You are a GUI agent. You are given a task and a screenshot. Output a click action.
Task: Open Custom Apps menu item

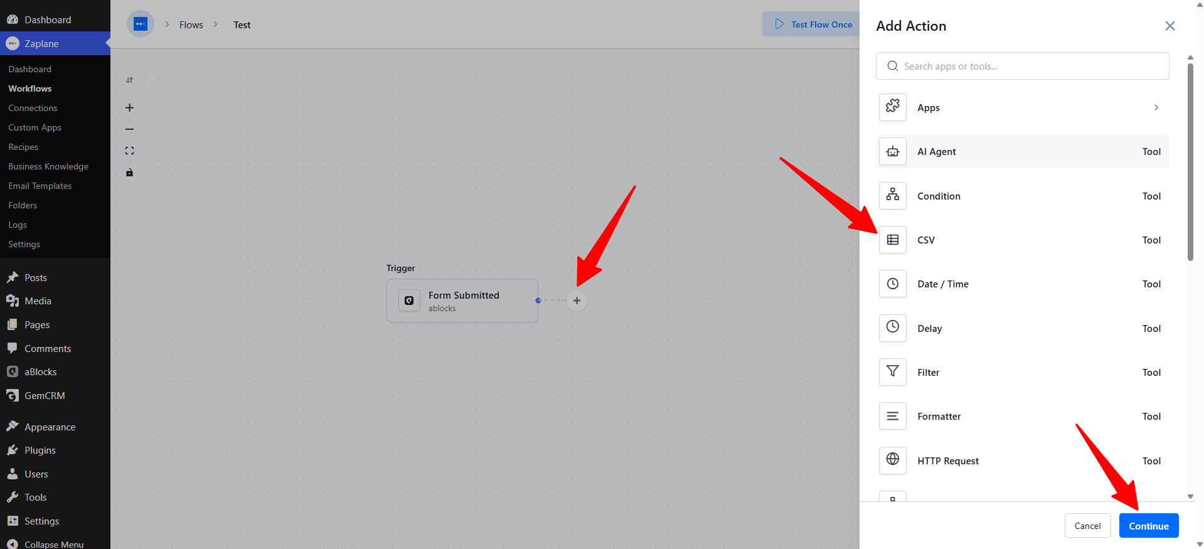pyautogui.click(x=35, y=127)
